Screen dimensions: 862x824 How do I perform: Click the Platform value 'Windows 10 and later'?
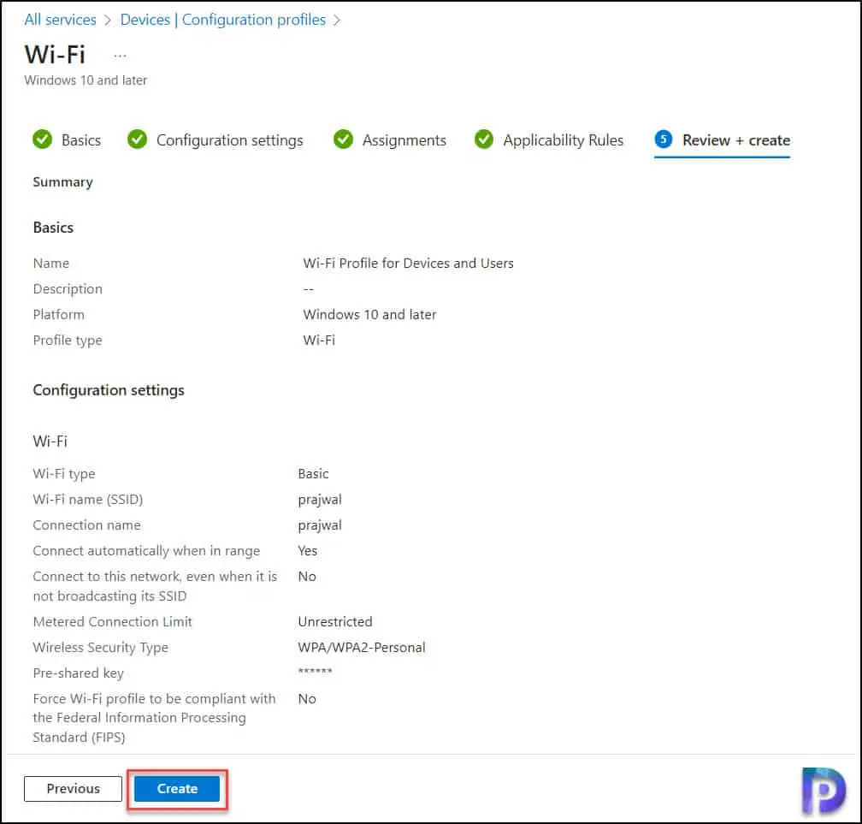[369, 315]
